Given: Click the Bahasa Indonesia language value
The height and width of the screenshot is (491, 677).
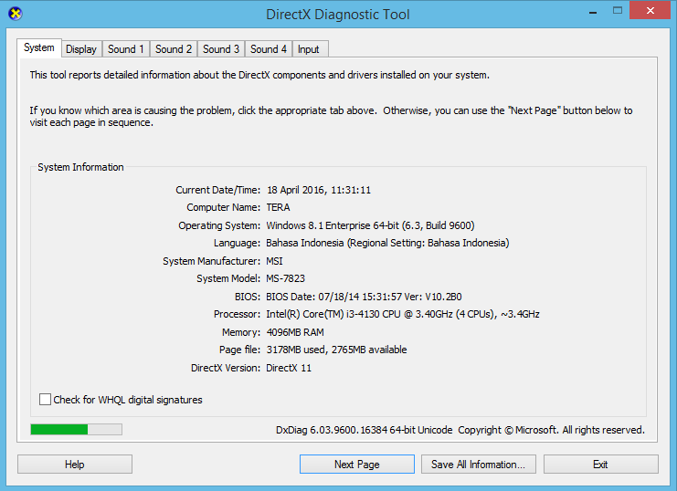Looking at the screenshot, I should tap(387, 243).
